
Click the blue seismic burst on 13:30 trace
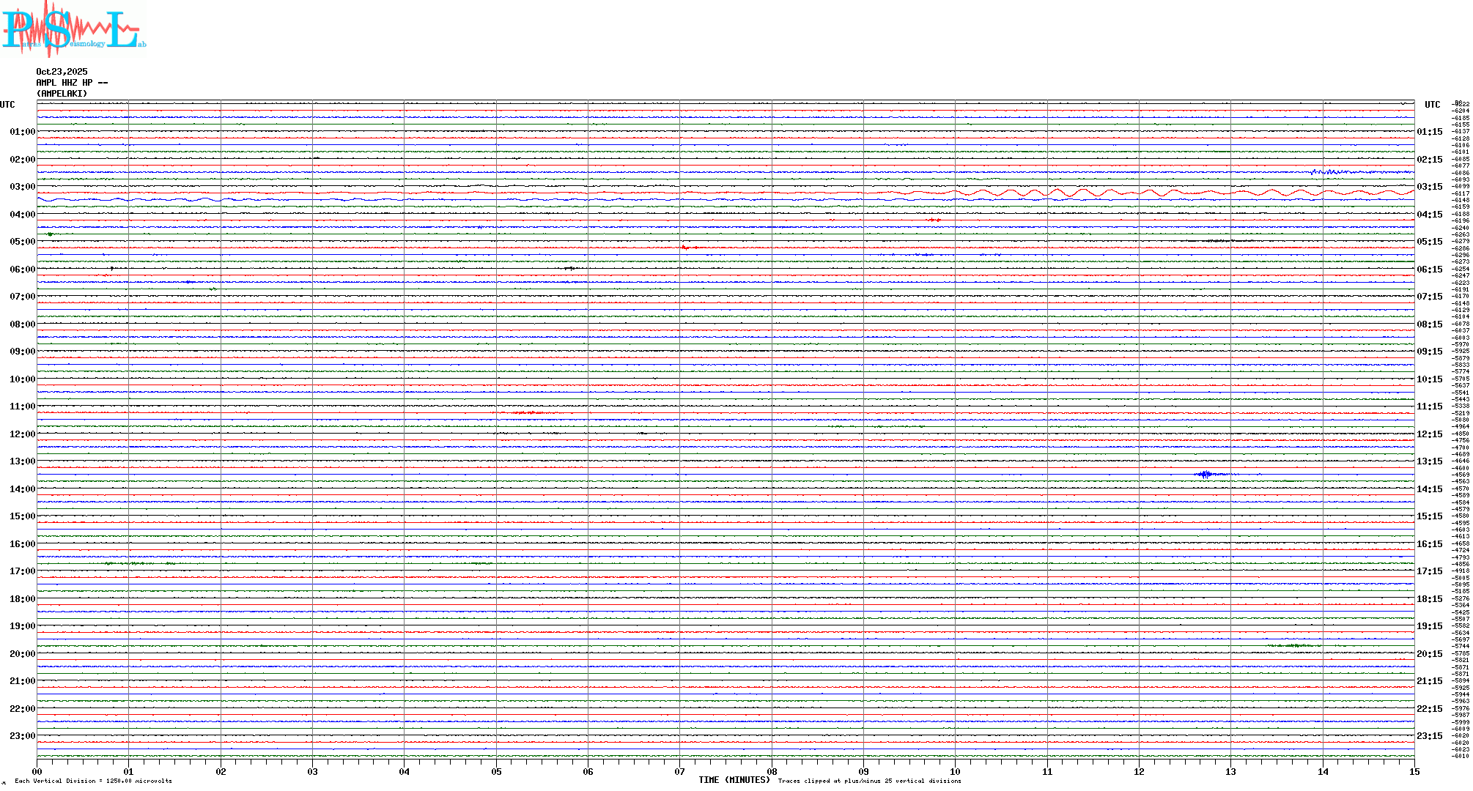[1206, 475]
